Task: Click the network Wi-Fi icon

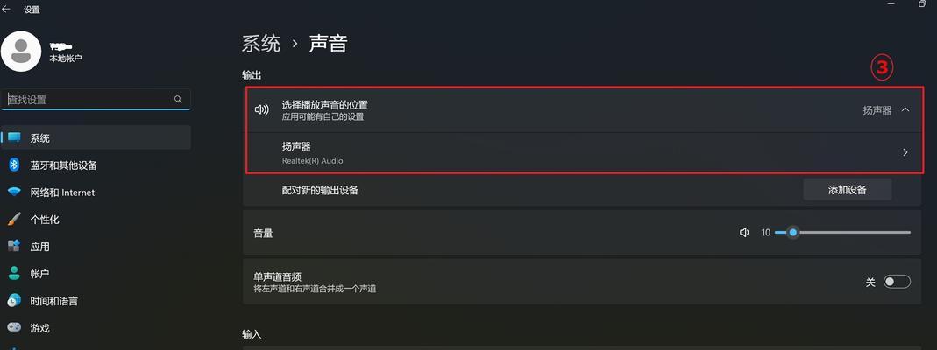Action: 14,192
